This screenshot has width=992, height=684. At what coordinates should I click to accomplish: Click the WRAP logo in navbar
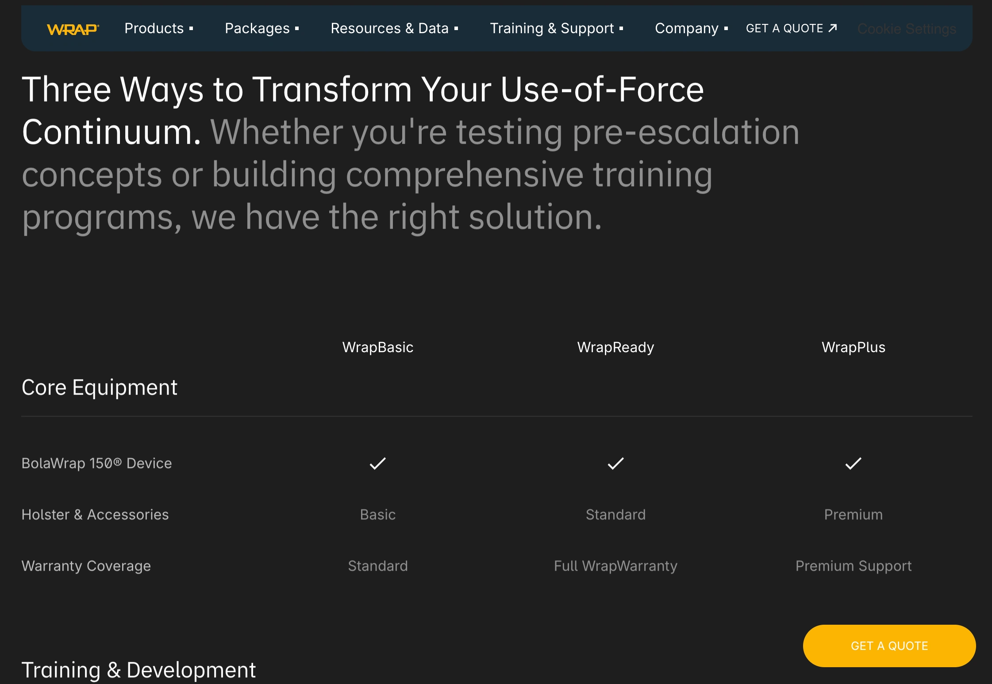pos(73,29)
